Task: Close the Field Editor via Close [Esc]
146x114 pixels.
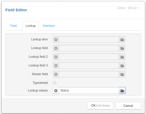Action: coord(128,8)
